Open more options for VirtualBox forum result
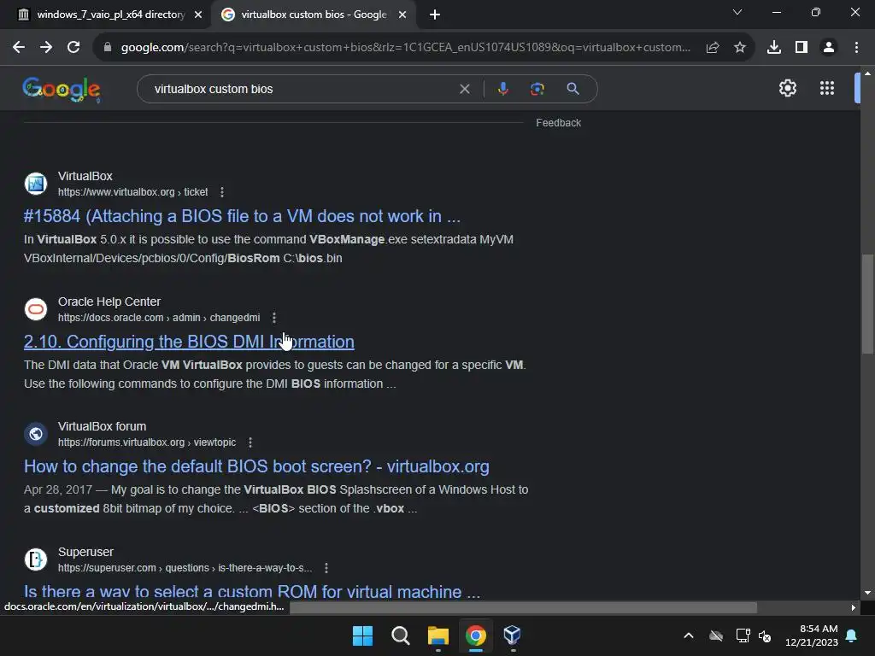 [x=250, y=442]
